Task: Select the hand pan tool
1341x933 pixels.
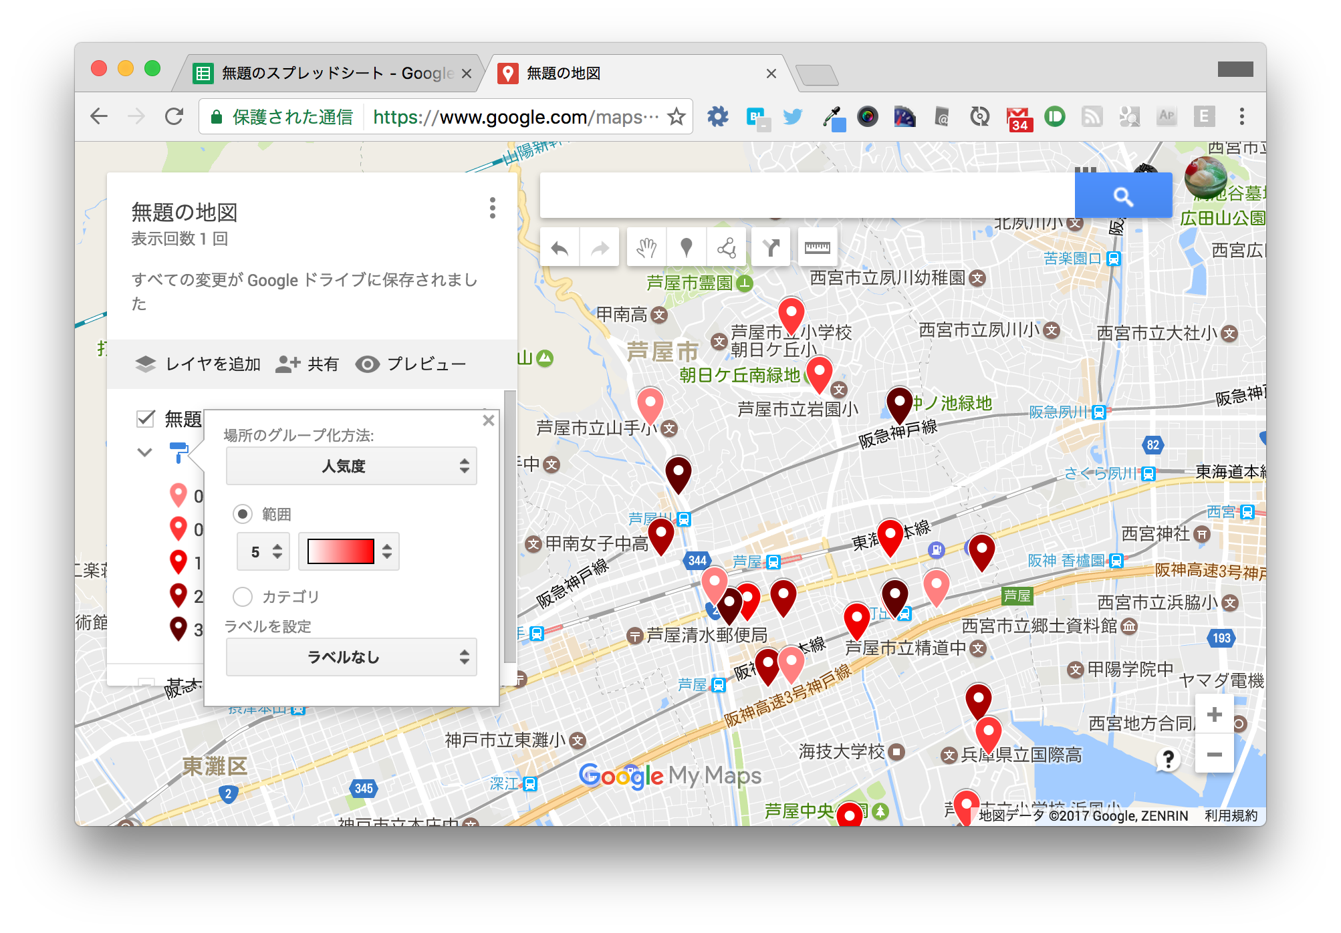Action: [x=646, y=249]
